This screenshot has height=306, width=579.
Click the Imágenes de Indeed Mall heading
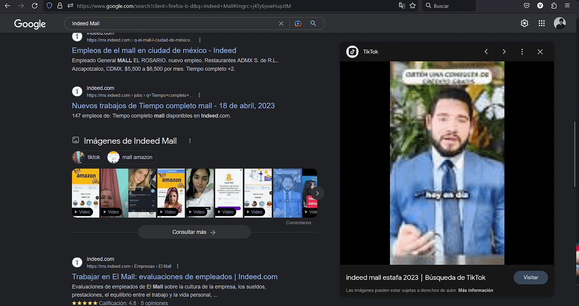click(x=130, y=141)
